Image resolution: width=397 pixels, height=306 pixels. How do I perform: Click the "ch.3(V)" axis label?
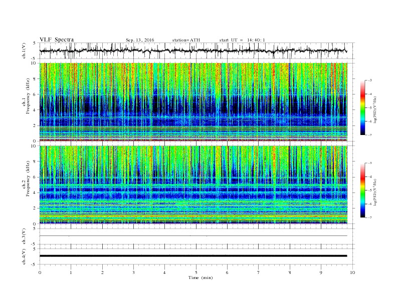pos(24,236)
